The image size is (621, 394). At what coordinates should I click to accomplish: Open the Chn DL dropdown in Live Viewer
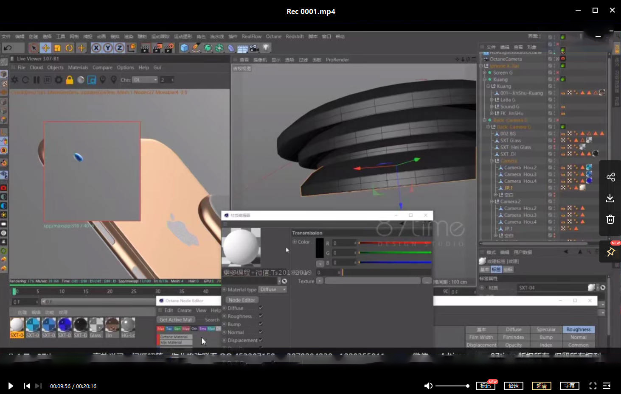(144, 80)
